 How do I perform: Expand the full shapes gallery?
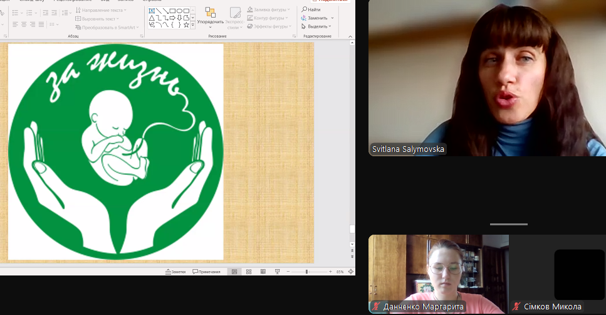(x=192, y=24)
